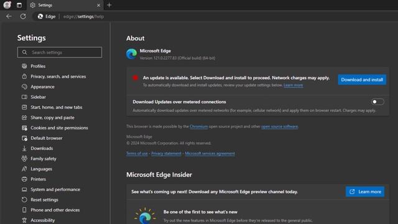Screen dimensions: 398x224
Task: Toggle Download Updates over metered connections
Action: [x=377, y=102]
